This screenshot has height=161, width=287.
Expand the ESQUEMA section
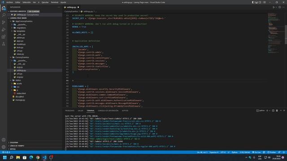14,143
